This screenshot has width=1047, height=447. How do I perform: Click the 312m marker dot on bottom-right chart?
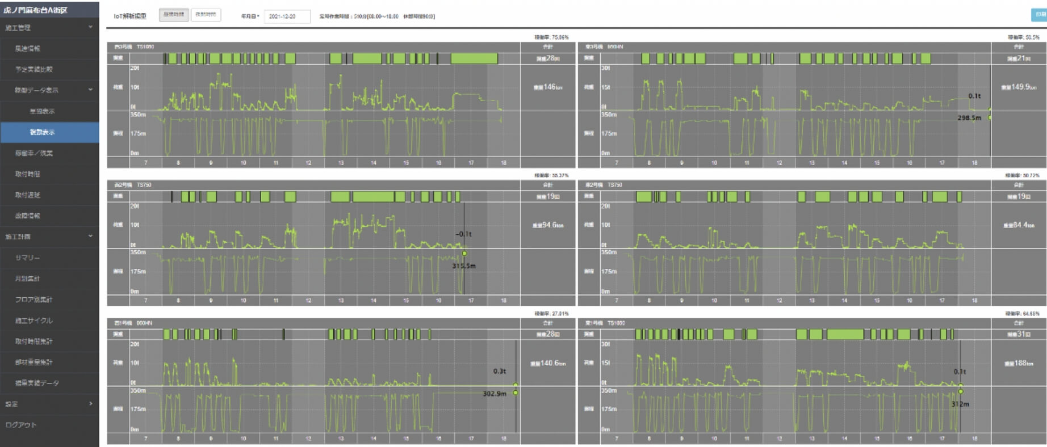coord(961,391)
